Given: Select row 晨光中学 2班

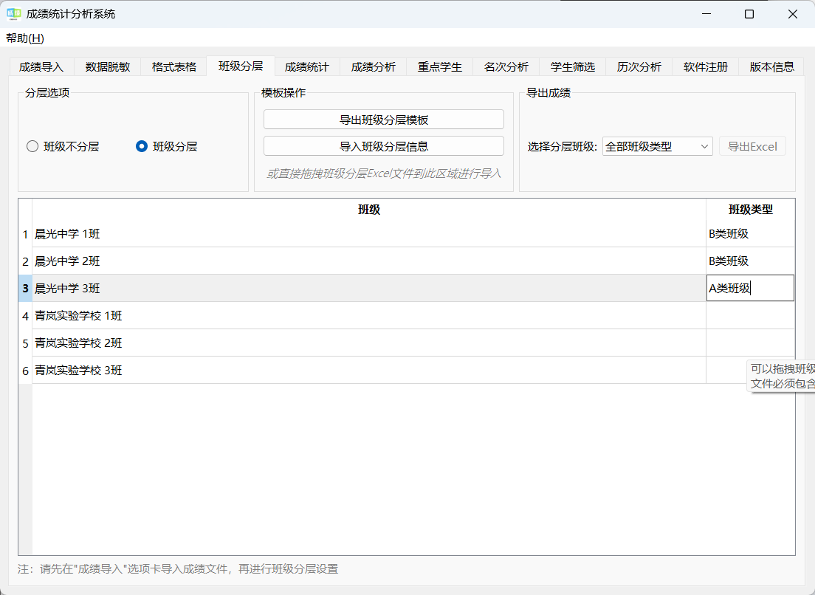Looking at the screenshot, I should point(369,261).
